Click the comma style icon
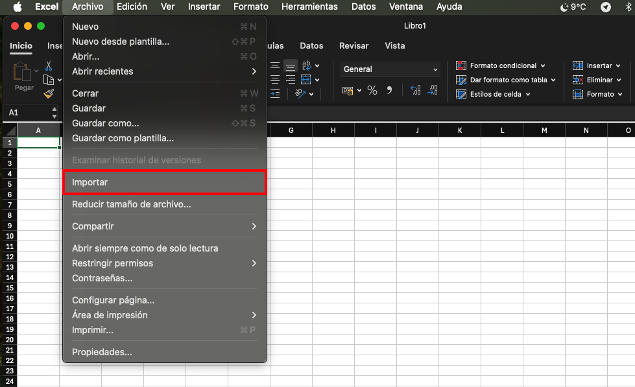This screenshot has width=635, height=387. (x=389, y=91)
